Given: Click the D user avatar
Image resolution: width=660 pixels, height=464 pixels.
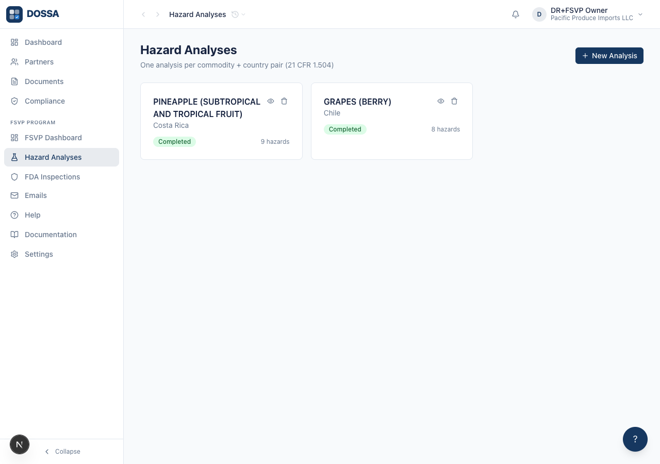Looking at the screenshot, I should [x=539, y=14].
